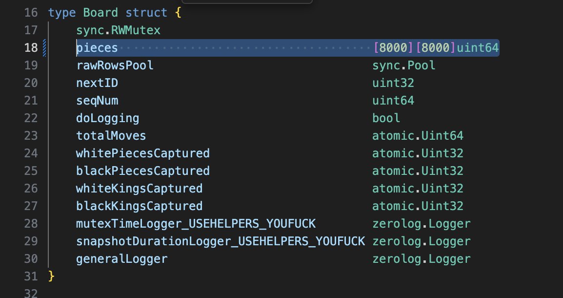Click zerolog.Logger type on line 28
The image size is (563, 298).
pos(422,224)
